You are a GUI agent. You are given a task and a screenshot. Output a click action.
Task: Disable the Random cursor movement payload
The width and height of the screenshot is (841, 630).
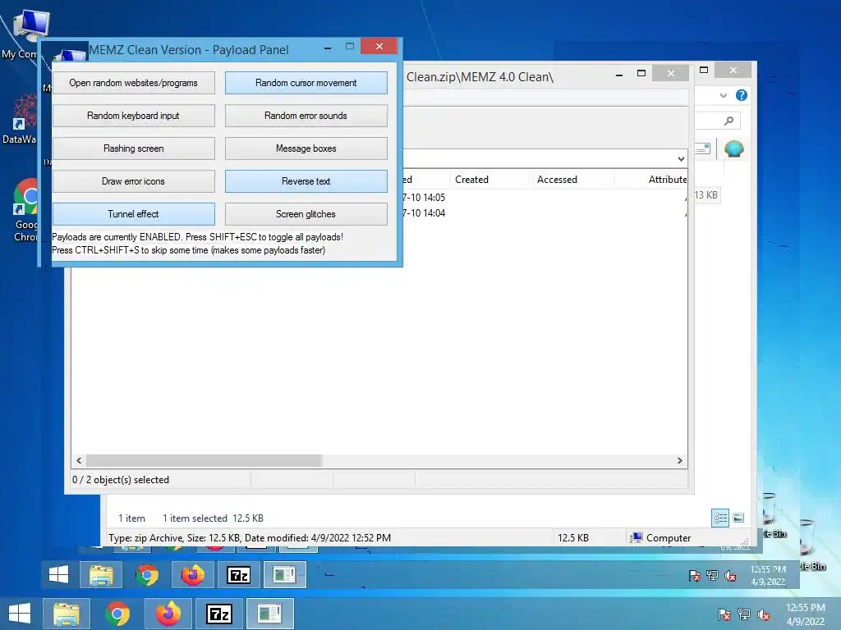click(306, 83)
